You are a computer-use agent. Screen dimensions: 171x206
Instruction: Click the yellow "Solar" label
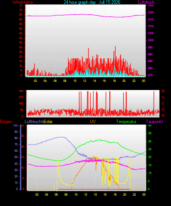point(48,122)
